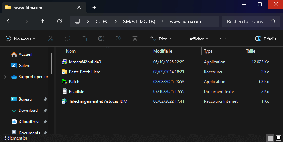The height and width of the screenshot is (142, 283).
Task: Expand the chevron after SMACHIZO (F:)
Action: pos(162,21)
